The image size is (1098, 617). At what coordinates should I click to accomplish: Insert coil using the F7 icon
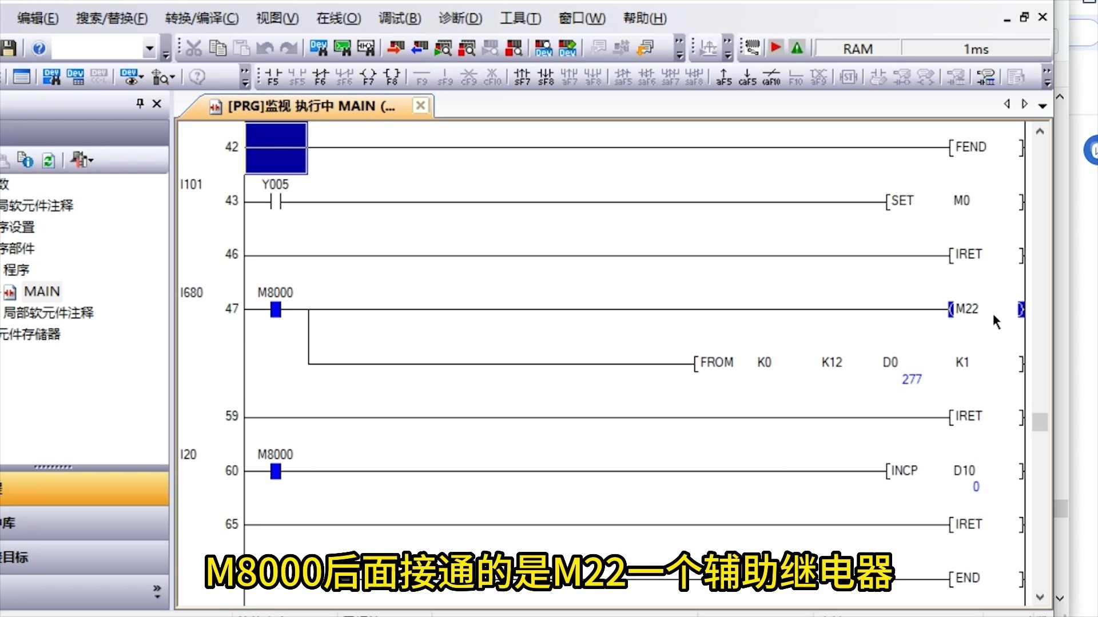tap(368, 77)
